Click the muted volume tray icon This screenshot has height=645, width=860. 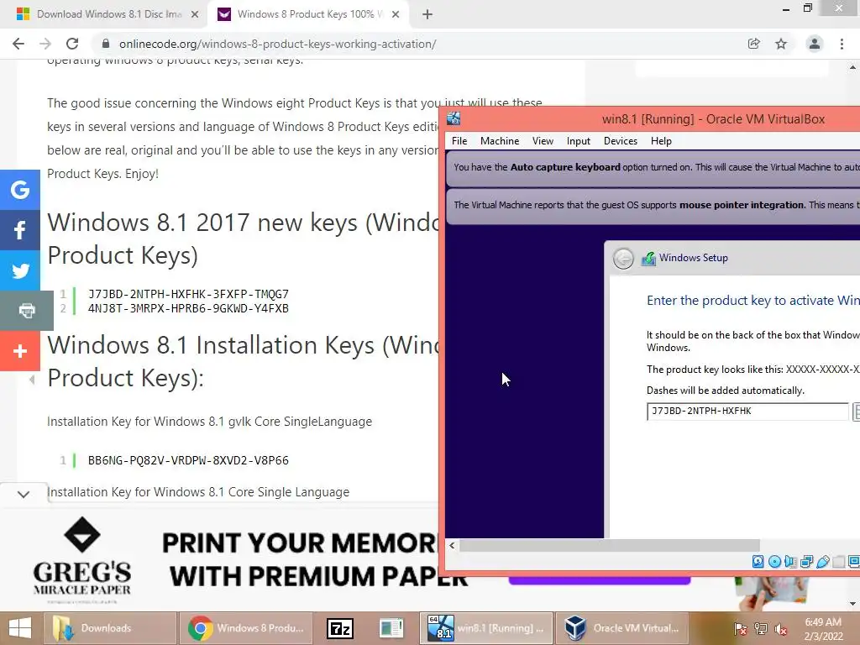pos(781,628)
